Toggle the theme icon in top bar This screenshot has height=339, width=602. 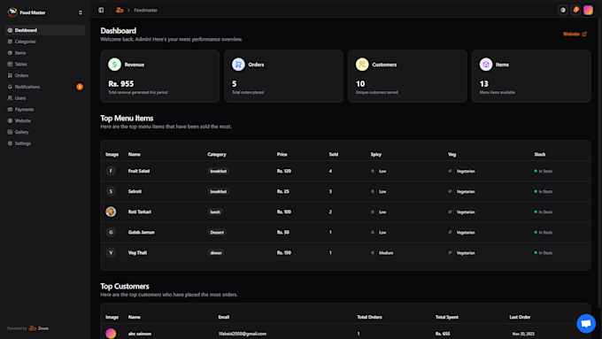563,10
